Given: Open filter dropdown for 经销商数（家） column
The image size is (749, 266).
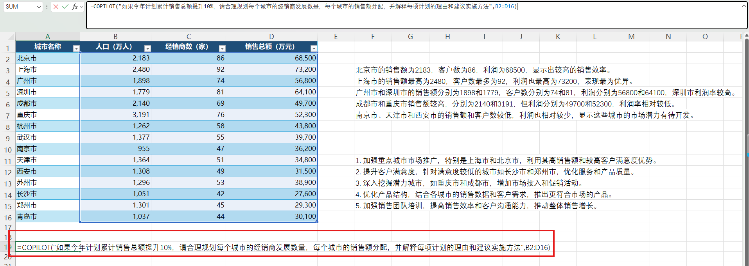Looking at the screenshot, I should [x=222, y=48].
